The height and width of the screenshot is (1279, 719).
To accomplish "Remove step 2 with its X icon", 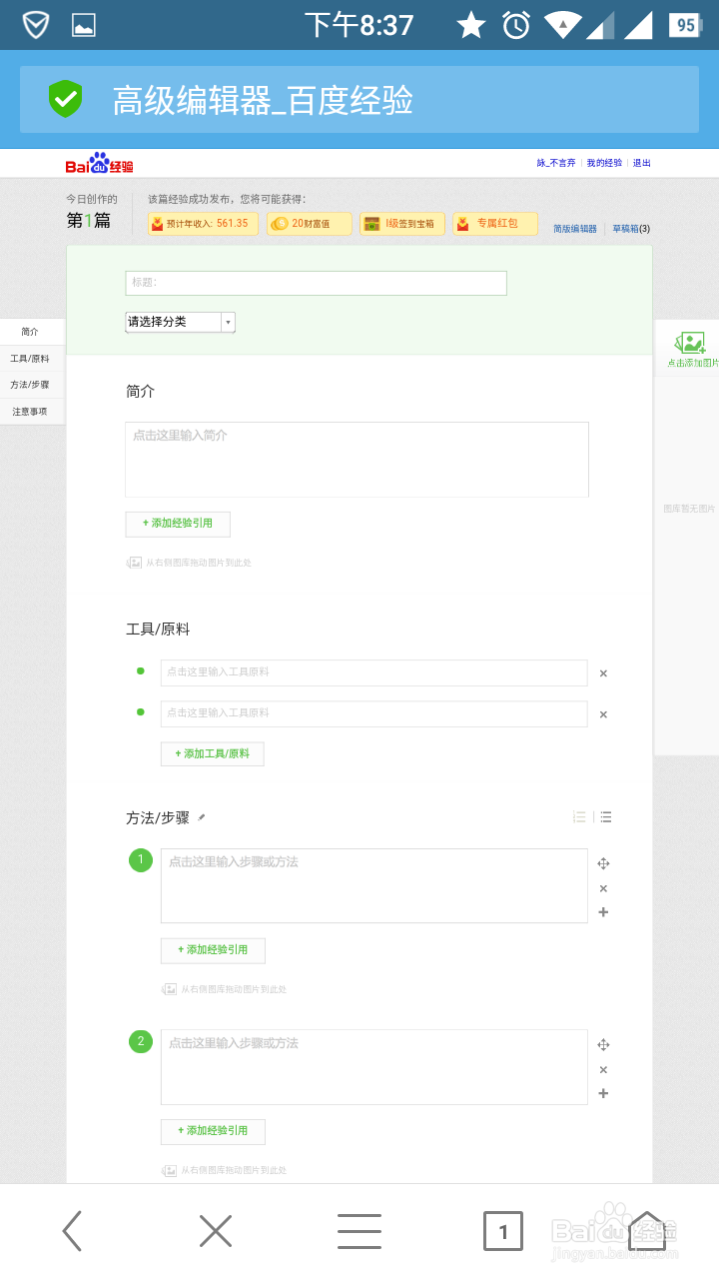I will (x=603, y=1070).
